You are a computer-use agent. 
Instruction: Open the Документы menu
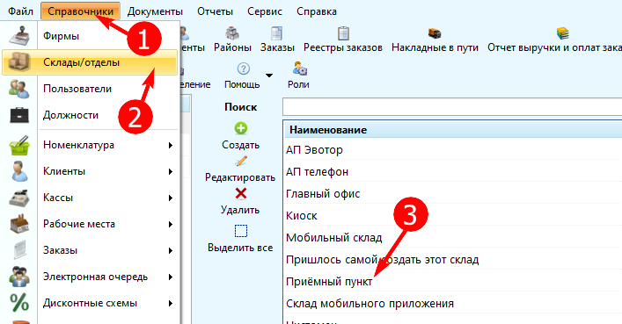(x=155, y=11)
